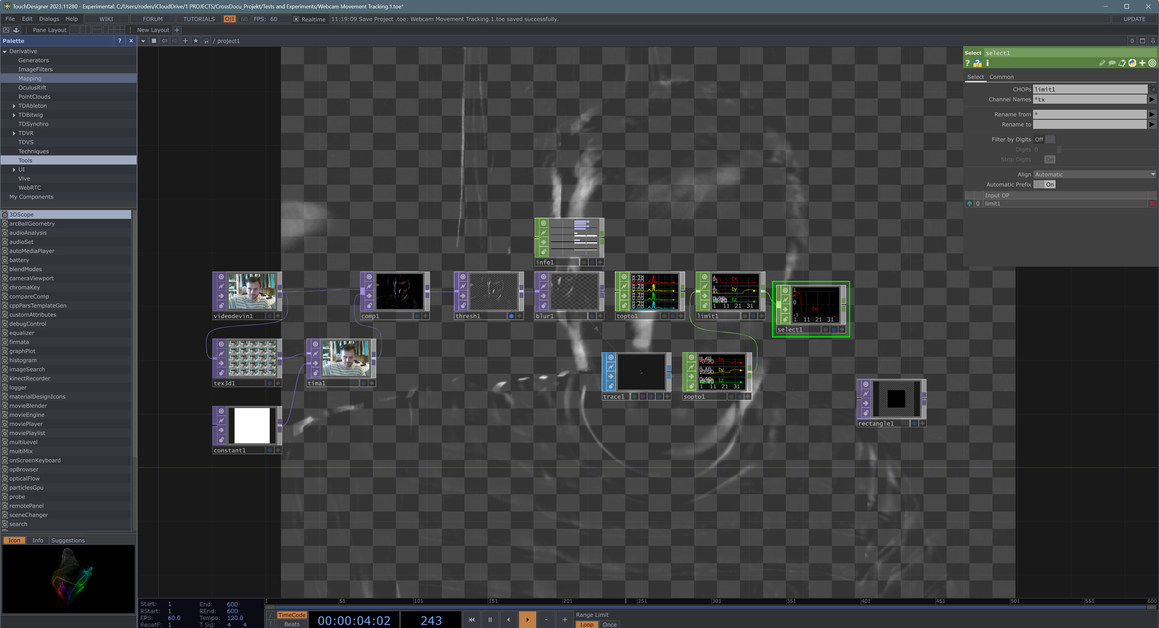Close the Palette panel
This screenshot has height=628, width=1159.
coord(131,40)
